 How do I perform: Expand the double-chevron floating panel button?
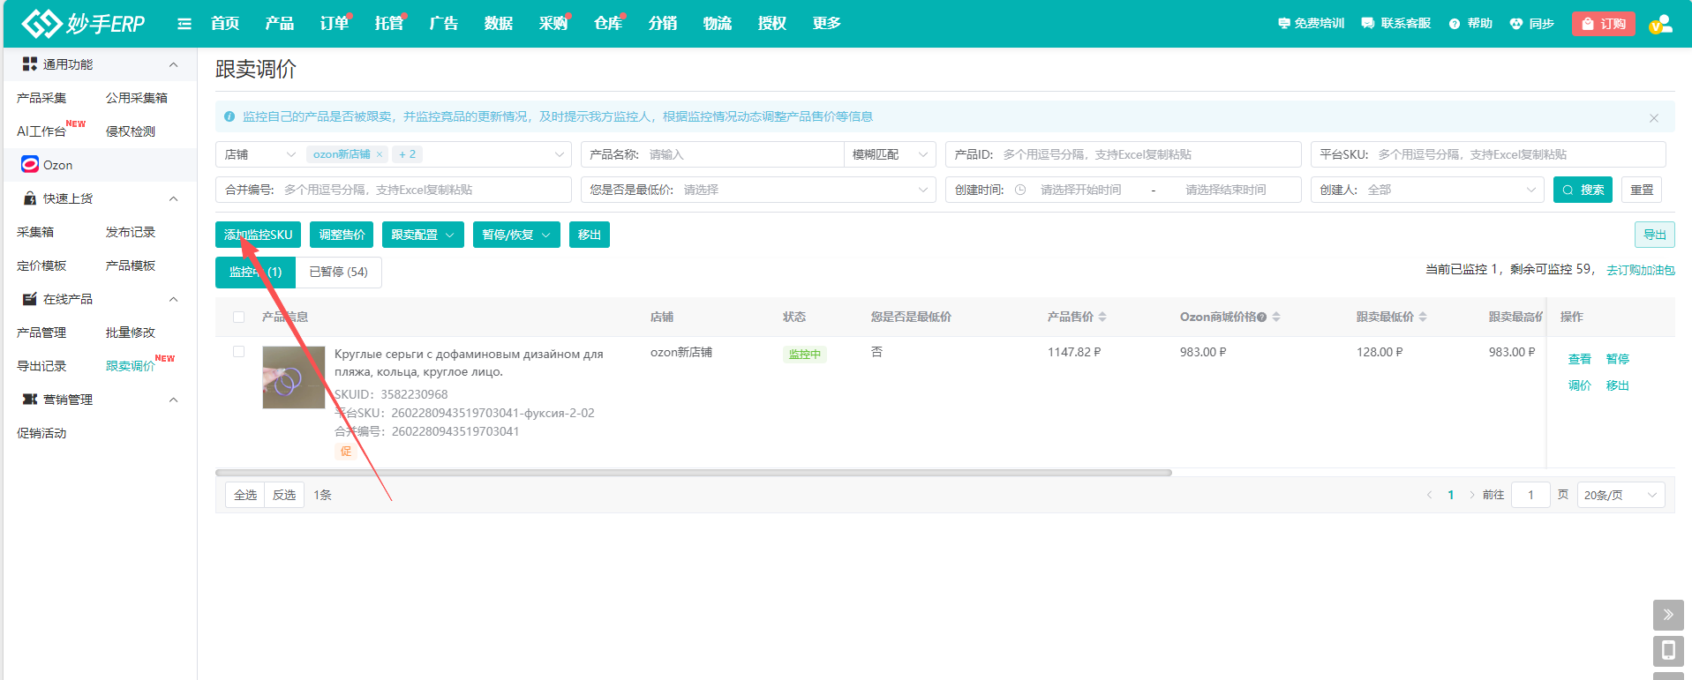pos(1668,615)
